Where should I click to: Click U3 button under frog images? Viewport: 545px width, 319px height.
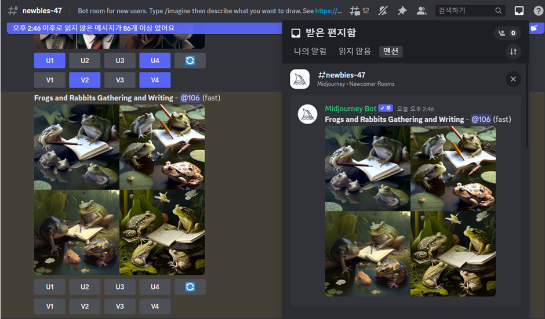click(x=120, y=287)
